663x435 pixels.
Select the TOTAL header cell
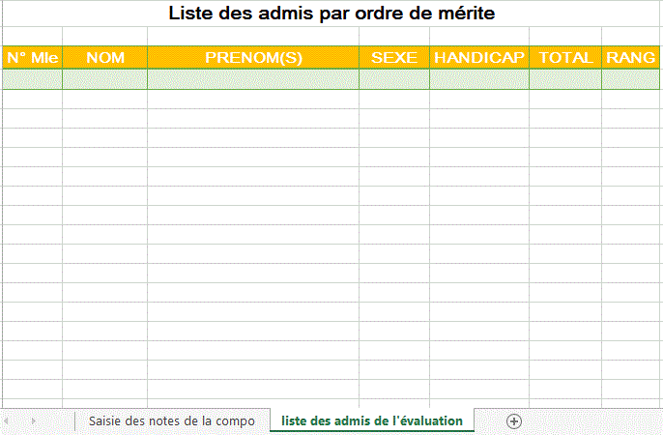pos(565,57)
